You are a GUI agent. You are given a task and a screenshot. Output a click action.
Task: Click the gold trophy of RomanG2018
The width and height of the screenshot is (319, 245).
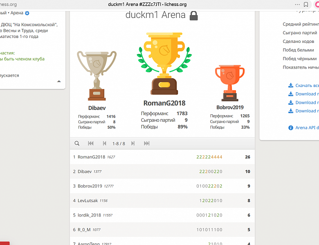(x=164, y=64)
